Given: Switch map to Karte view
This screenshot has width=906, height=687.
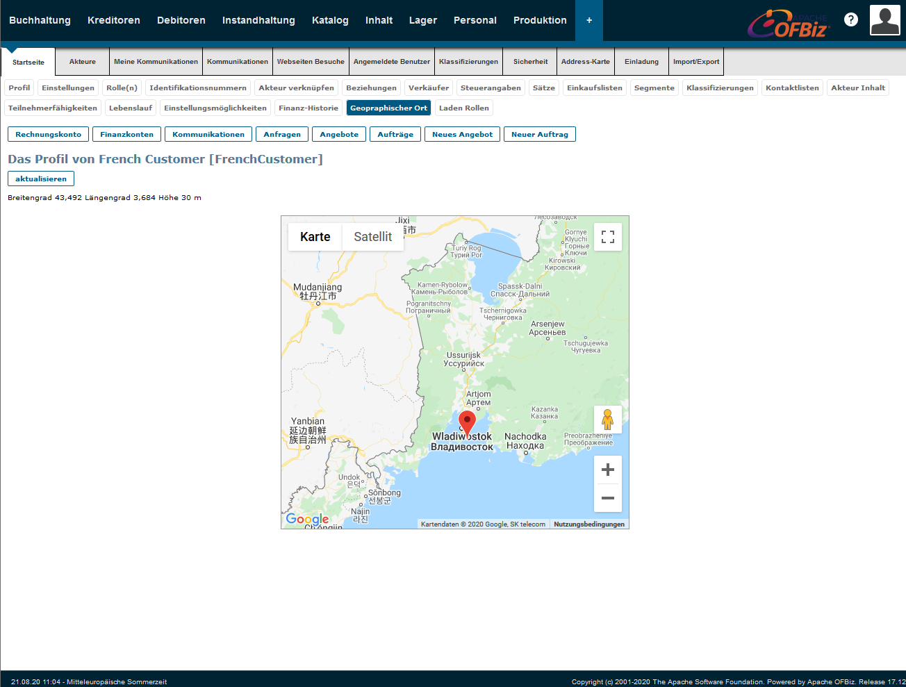Looking at the screenshot, I should tap(315, 237).
